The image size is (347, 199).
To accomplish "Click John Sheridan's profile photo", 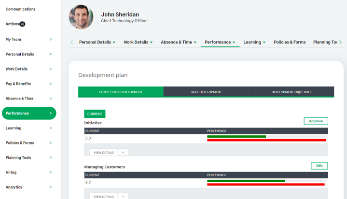I will 81,17.
